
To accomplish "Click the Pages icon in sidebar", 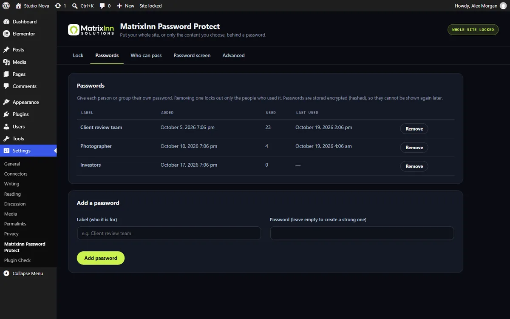I will [x=6, y=74].
